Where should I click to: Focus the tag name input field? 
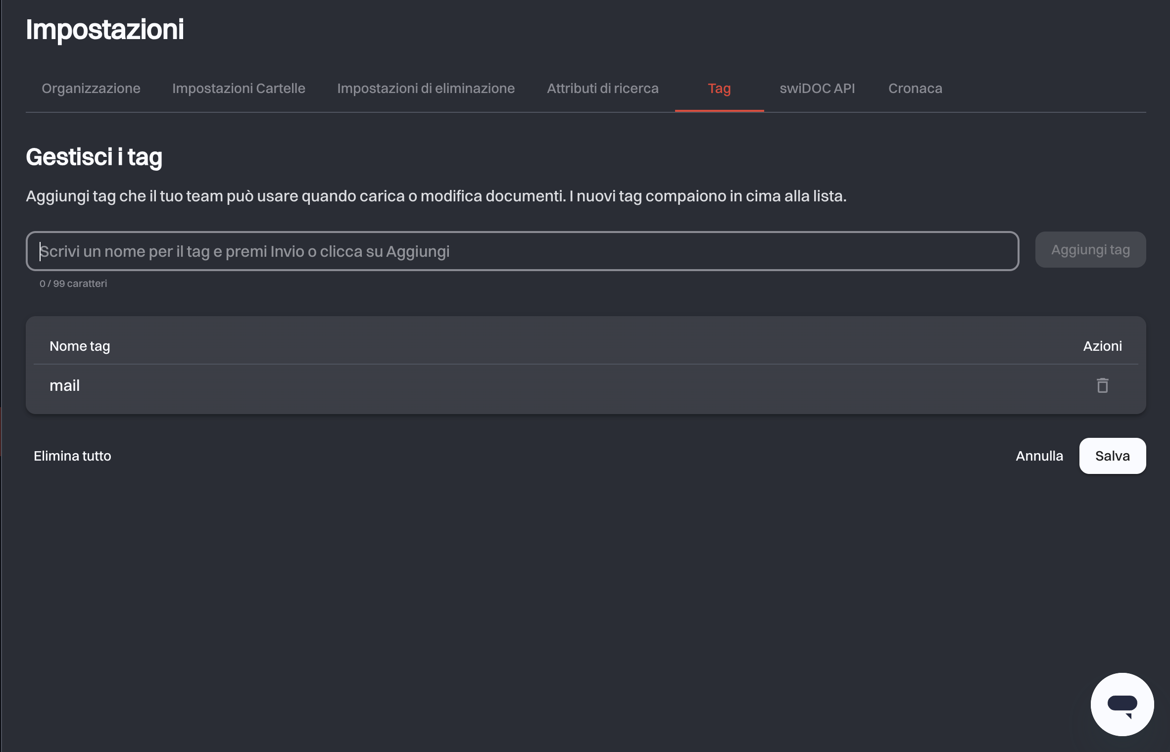click(x=522, y=251)
